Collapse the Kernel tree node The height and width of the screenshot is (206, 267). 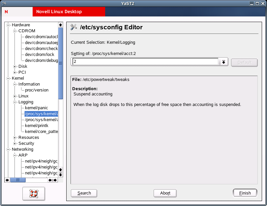(8, 79)
